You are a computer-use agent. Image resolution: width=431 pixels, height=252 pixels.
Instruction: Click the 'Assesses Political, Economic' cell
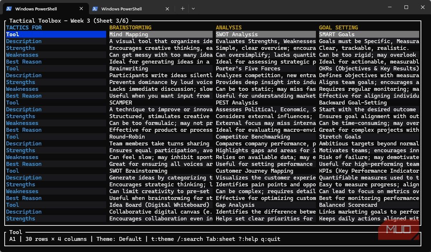tap(266, 109)
